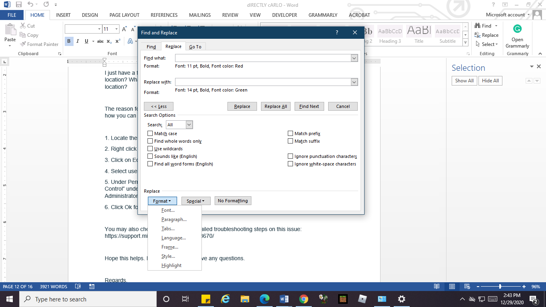The width and height of the screenshot is (546, 307).
Task: Open Microsoft Edge from taskbar
Action: (264, 299)
